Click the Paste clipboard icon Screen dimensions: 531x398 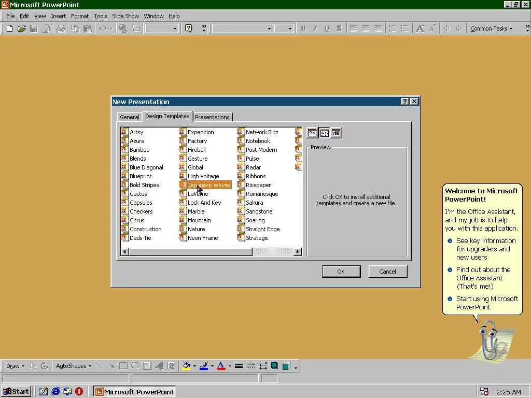click(x=87, y=29)
